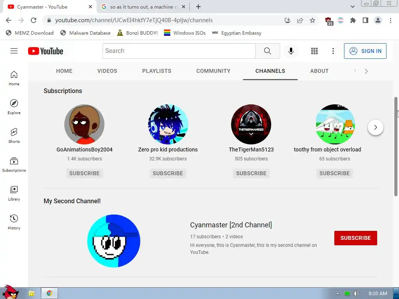399x299 pixels.
Task: Switch to the PLAYLISTS channel tab
Action: tap(157, 71)
